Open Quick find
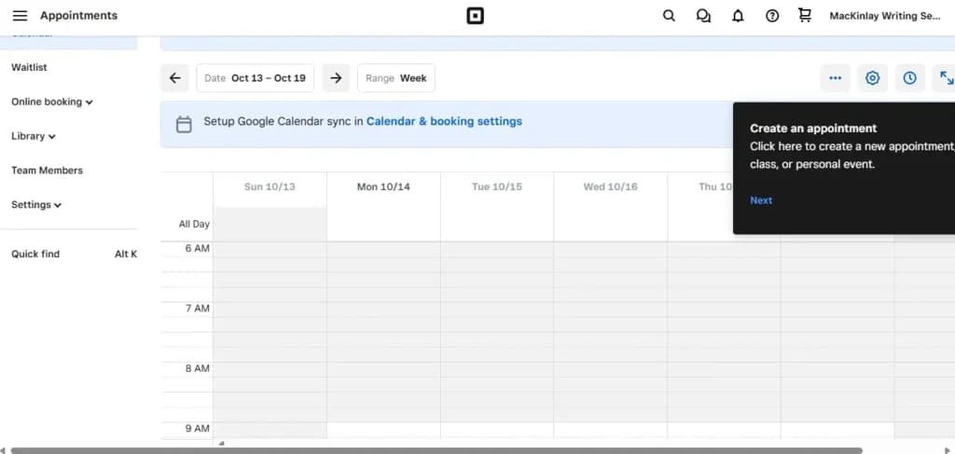Image resolution: width=955 pixels, height=454 pixels. tap(74, 254)
